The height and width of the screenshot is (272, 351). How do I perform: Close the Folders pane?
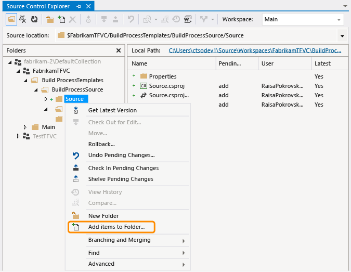[119, 50]
